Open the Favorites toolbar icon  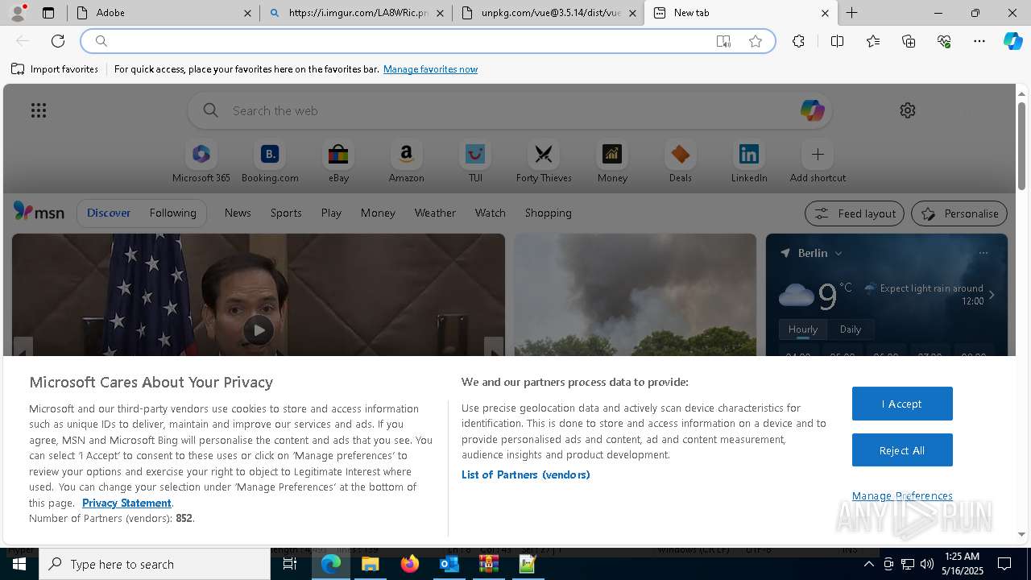click(x=873, y=41)
